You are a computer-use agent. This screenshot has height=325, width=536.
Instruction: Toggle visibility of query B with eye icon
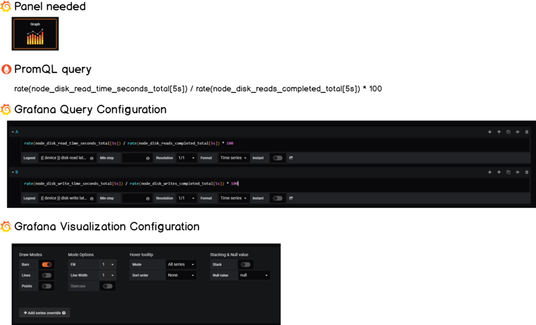click(x=517, y=172)
